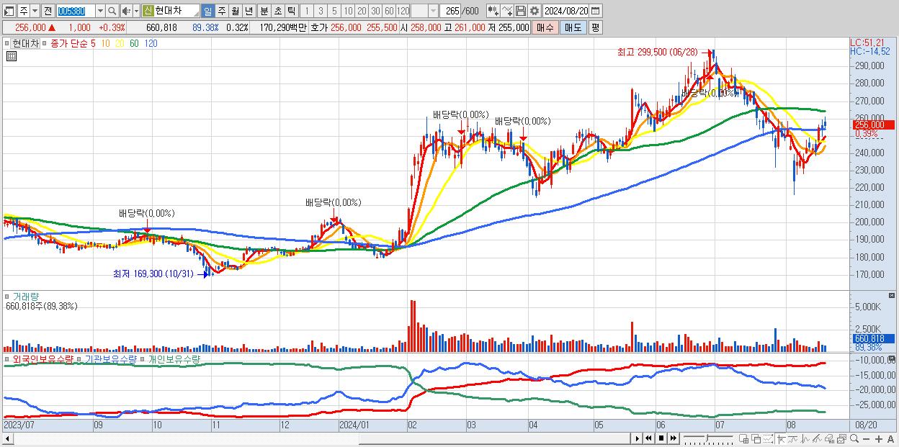The height and width of the screenshot is (447, 899).
Task: Select the 초 second period tab
Action: [x=277, y=11]
